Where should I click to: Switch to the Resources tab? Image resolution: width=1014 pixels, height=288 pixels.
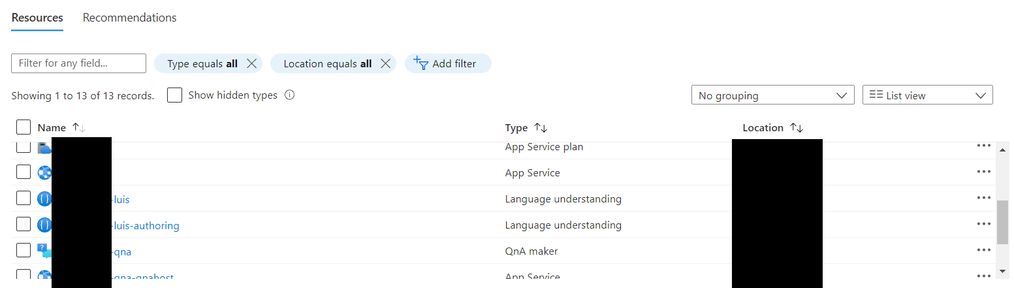(37, 18)
